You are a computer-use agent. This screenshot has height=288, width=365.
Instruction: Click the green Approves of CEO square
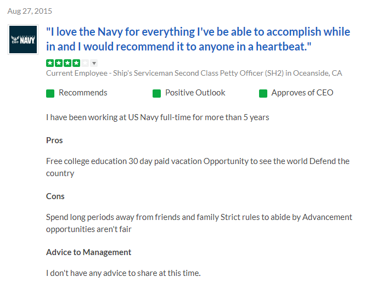263,93
